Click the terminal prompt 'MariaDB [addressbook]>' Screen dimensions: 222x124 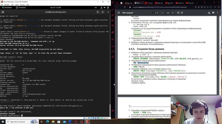pos(10,116)
